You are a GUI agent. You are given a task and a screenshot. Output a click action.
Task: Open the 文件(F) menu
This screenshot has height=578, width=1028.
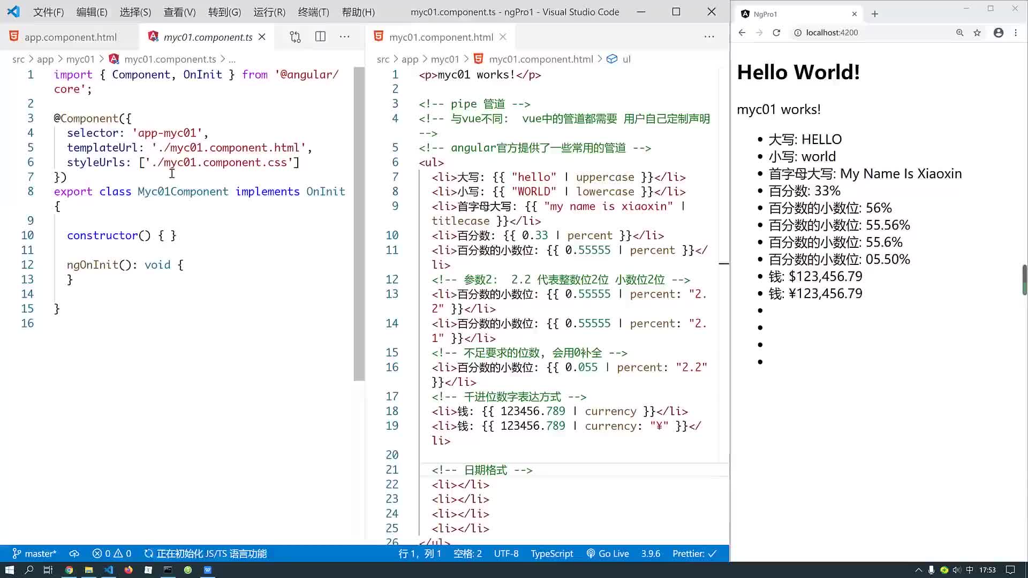pyautogui.click(x=48, y=12)
